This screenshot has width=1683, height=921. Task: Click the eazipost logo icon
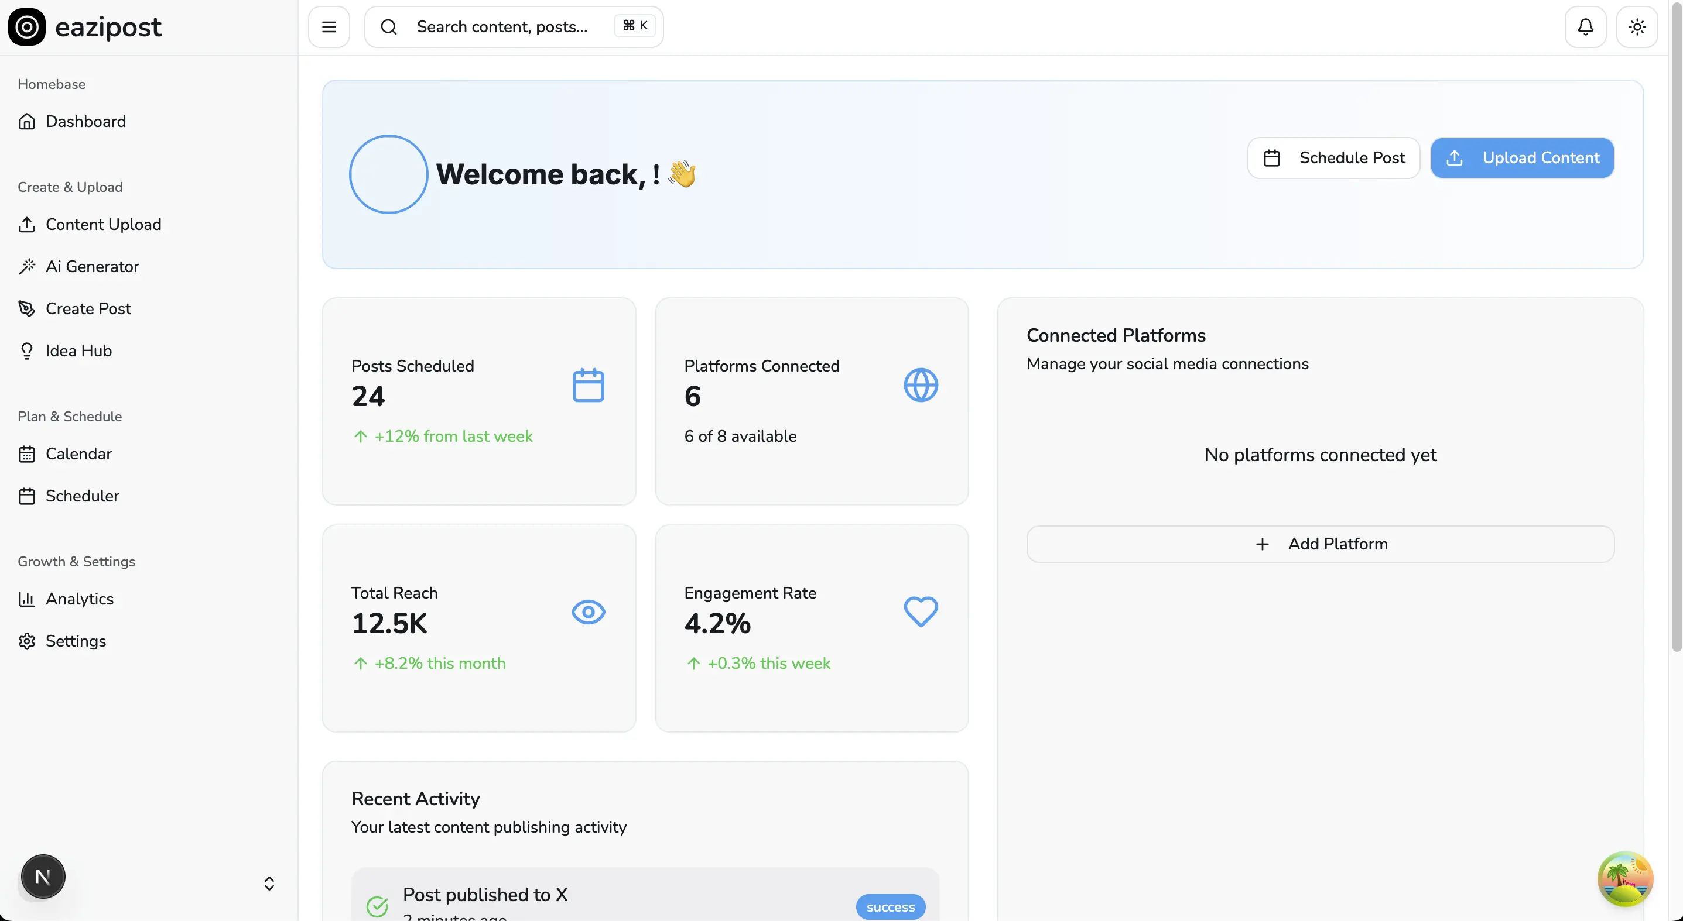27,27
